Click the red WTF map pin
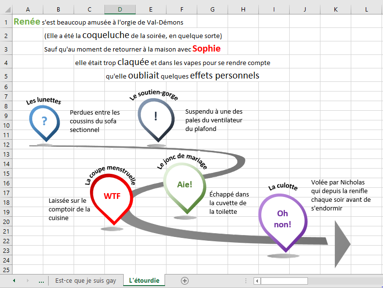Image resolution: width=383 pixels, height=288 pixels. click(x=112, y=196)
